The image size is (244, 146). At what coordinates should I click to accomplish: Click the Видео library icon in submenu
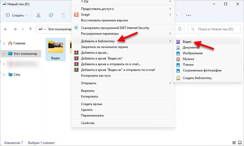178,42
